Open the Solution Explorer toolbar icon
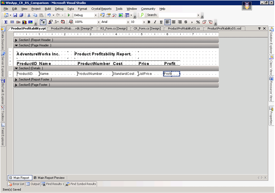This screenshot has width=275, height=193. [102, 15]
